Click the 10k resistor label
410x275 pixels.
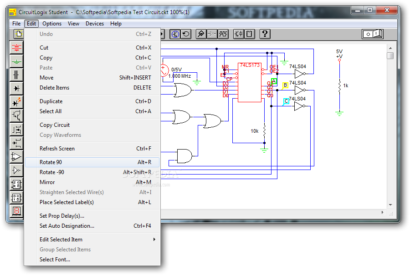point(254,131)
